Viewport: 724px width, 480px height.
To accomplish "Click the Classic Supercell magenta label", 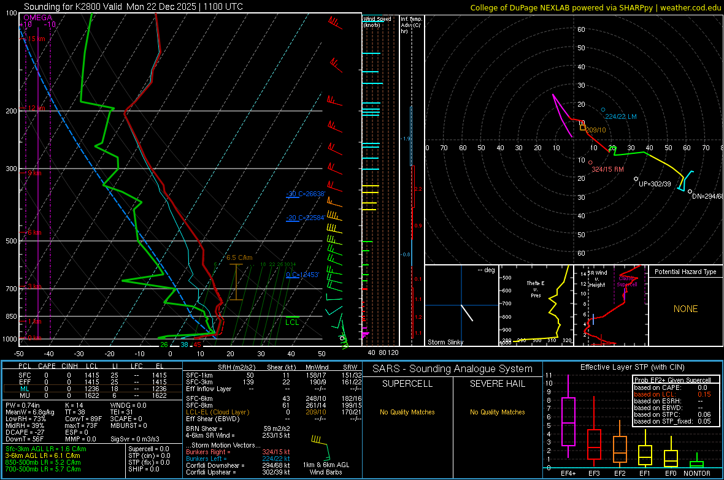I will point(627,281).
